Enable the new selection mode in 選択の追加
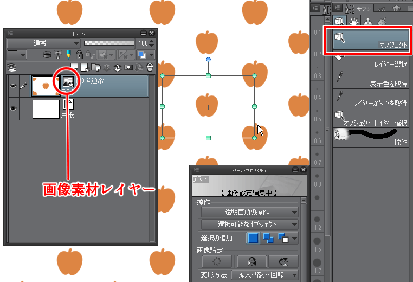This screenshot has width=413, height=282. [x=253, y=238]
